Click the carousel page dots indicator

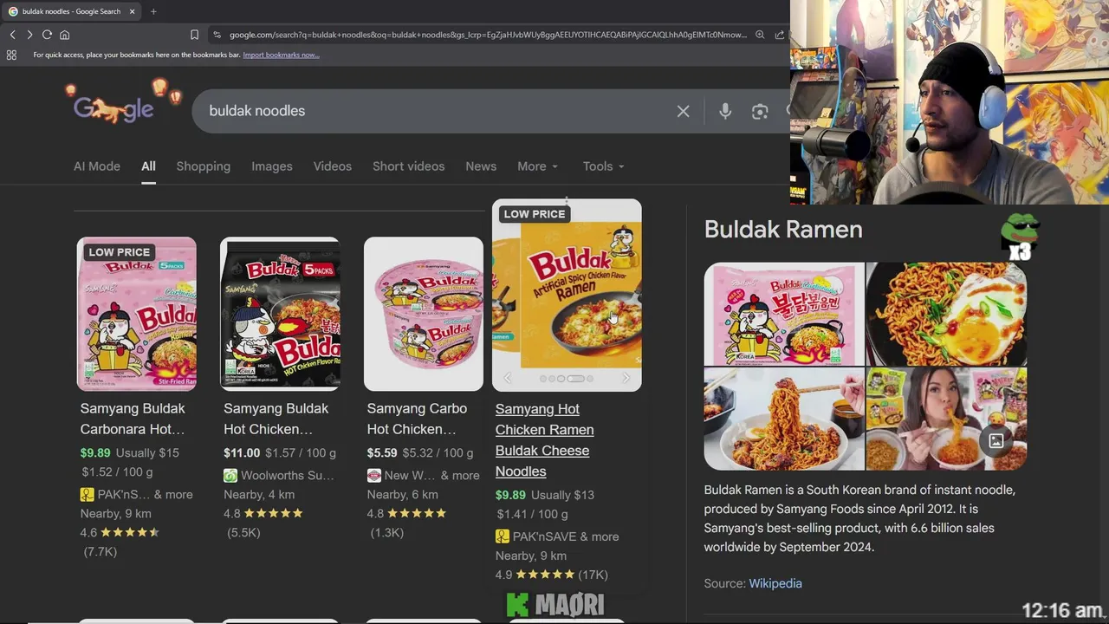567,379
